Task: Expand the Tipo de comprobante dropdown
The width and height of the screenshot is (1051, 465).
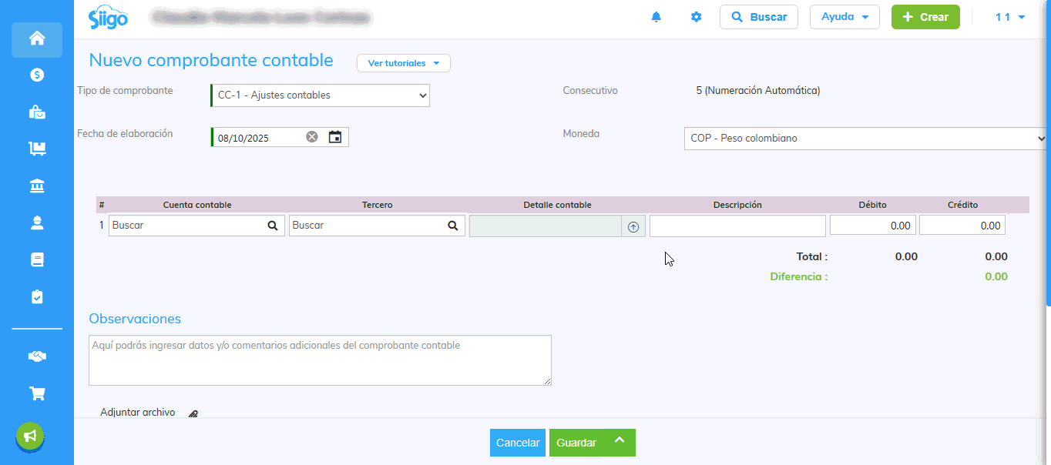Action: coord(320,95)
